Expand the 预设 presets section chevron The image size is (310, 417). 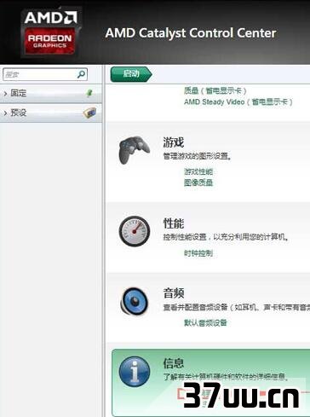tap(5, 113)
